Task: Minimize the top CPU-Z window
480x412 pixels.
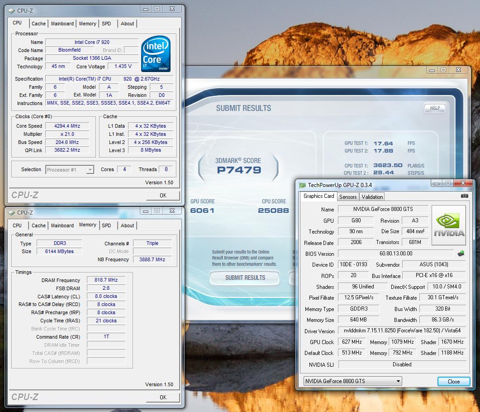Action: (146, 9)
